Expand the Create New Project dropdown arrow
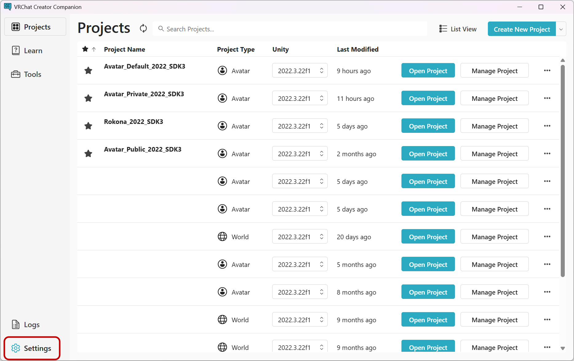The image size is (574, 361). [561, 29]
